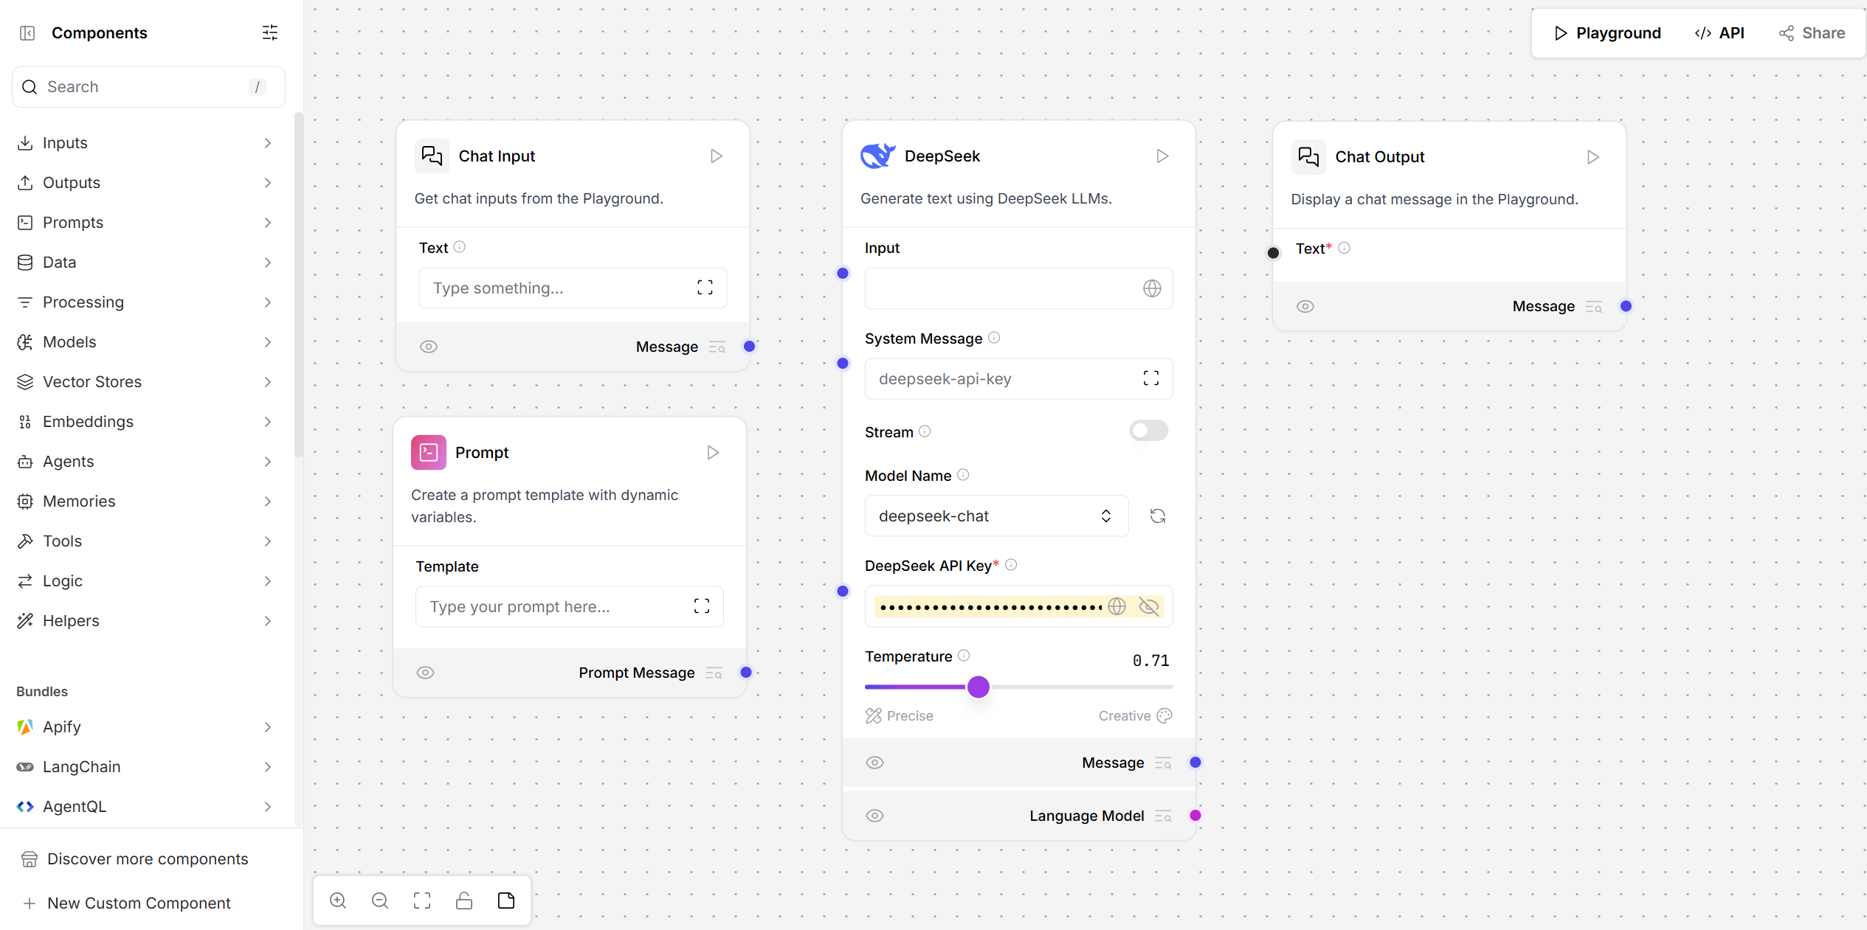The height and width of the screenshot is (930, 1867).
Task: Click the Temperature slider handle
Action: (979, 687)
